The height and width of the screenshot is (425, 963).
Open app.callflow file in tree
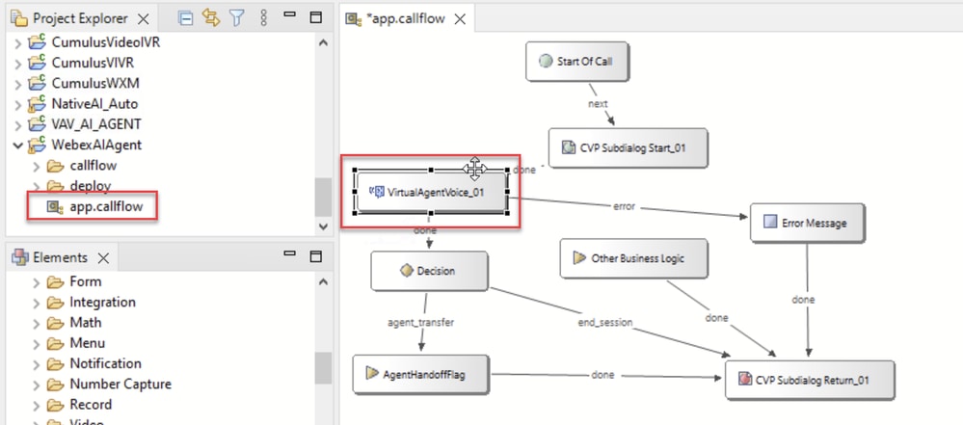click(x=106, y=206)
